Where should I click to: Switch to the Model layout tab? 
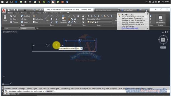(x=6, y=94)
